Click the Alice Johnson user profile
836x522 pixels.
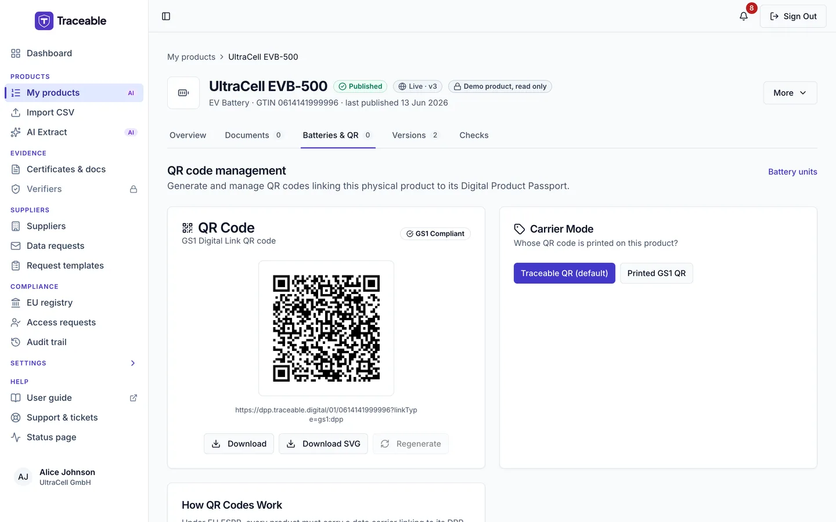pos(74,477)
